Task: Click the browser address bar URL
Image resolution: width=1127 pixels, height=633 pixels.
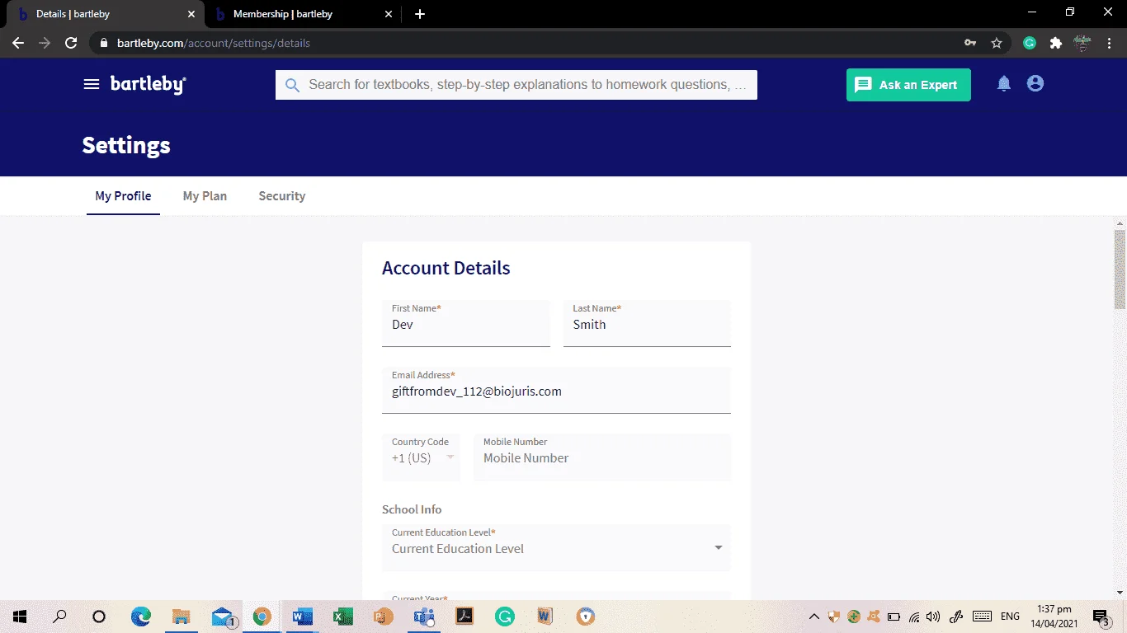Action: pos(214,43)
